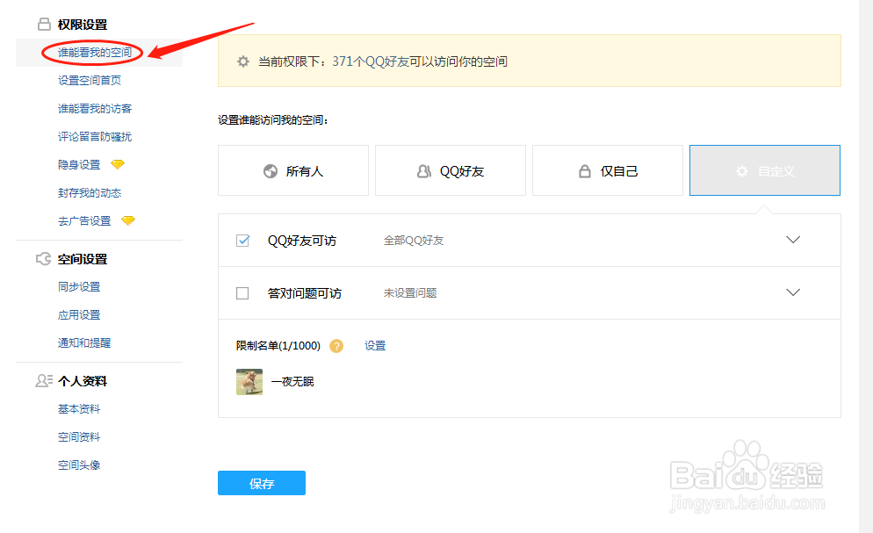Click 全部QQ好友 value text
Screen dimensions: 873x533
414,241
